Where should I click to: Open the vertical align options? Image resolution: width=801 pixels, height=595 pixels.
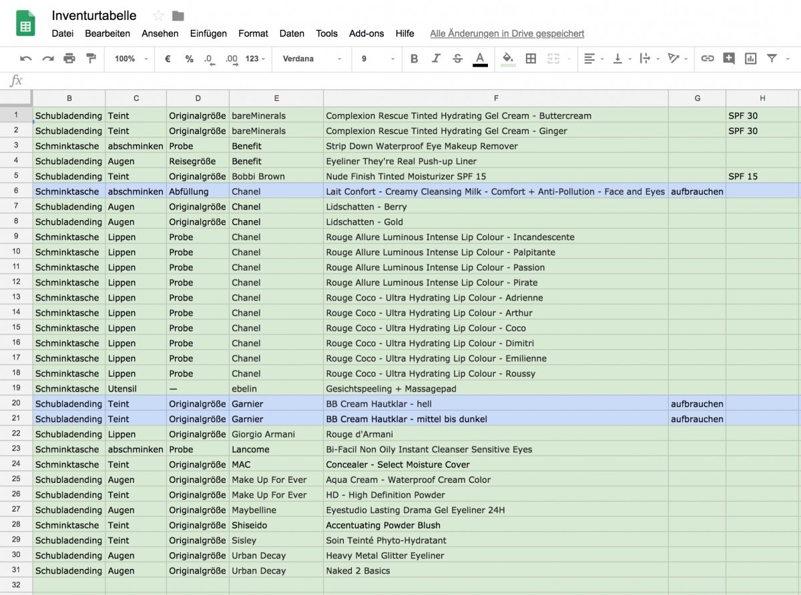click(x=621, y=59)
